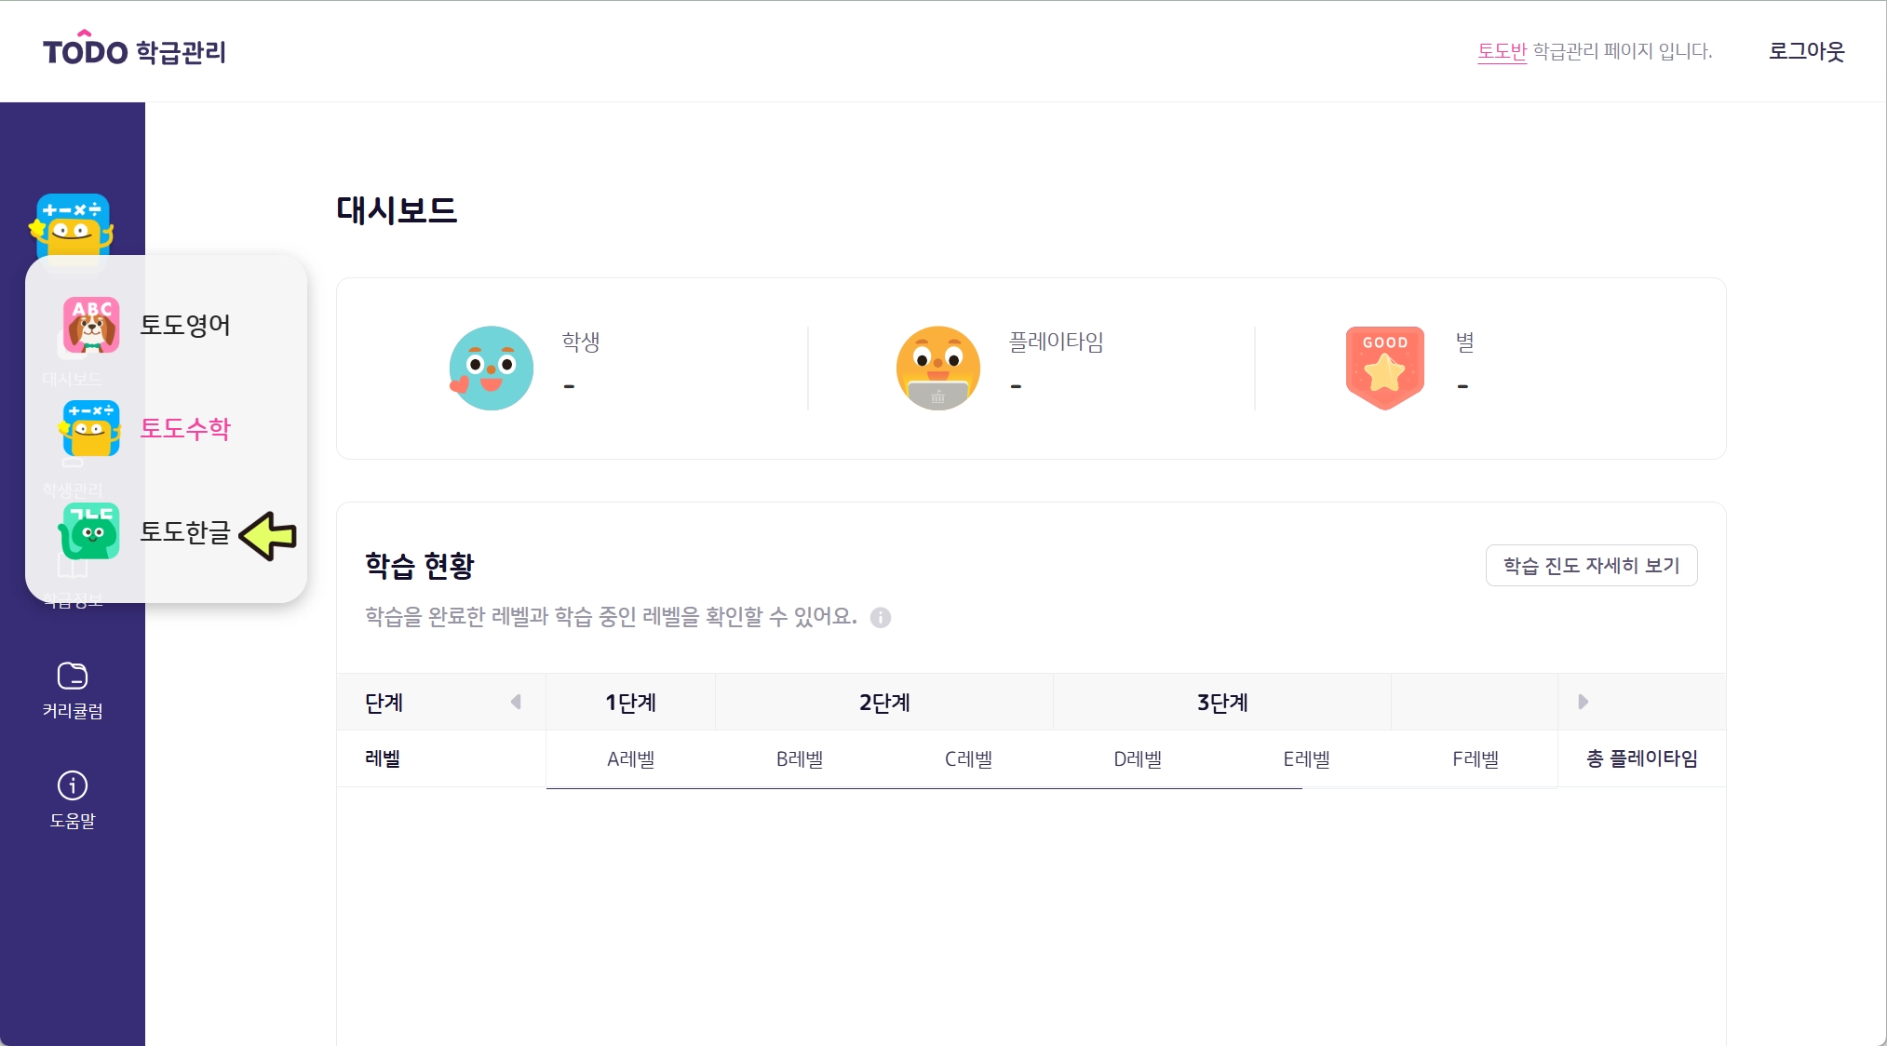Open the 도움말 info icon

pos(73,785)
